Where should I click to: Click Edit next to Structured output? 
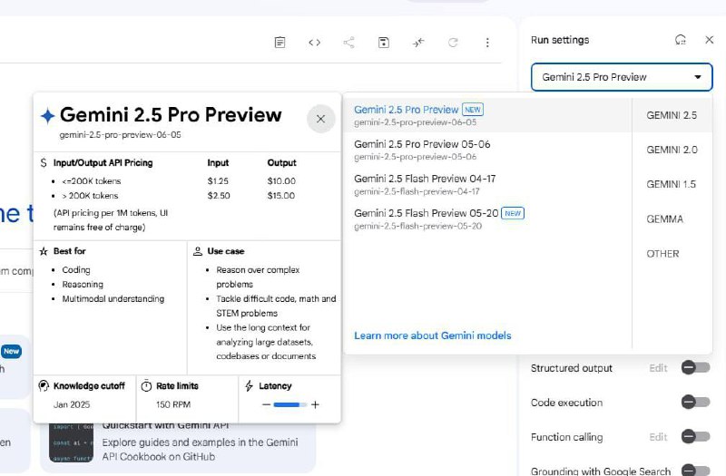coord(658,368)
